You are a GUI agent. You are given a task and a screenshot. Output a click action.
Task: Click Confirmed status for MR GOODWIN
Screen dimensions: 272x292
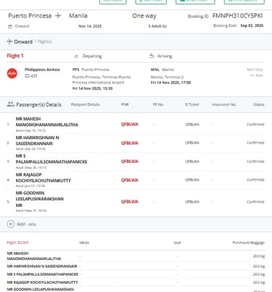click(255, 202)
